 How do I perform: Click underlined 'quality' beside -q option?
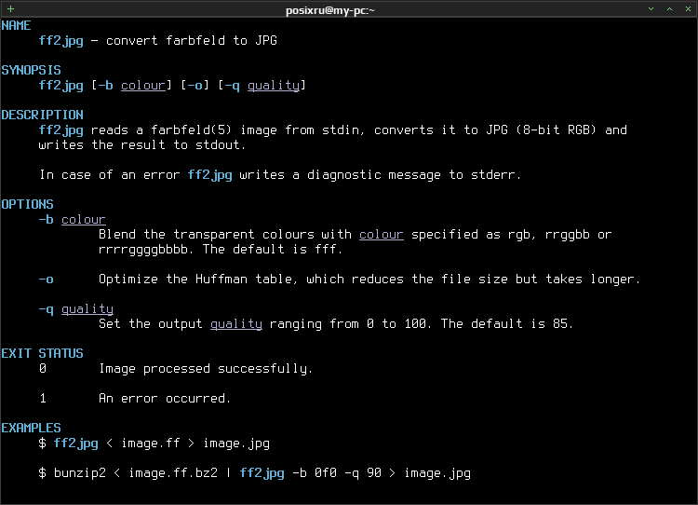tap(87, 309)
